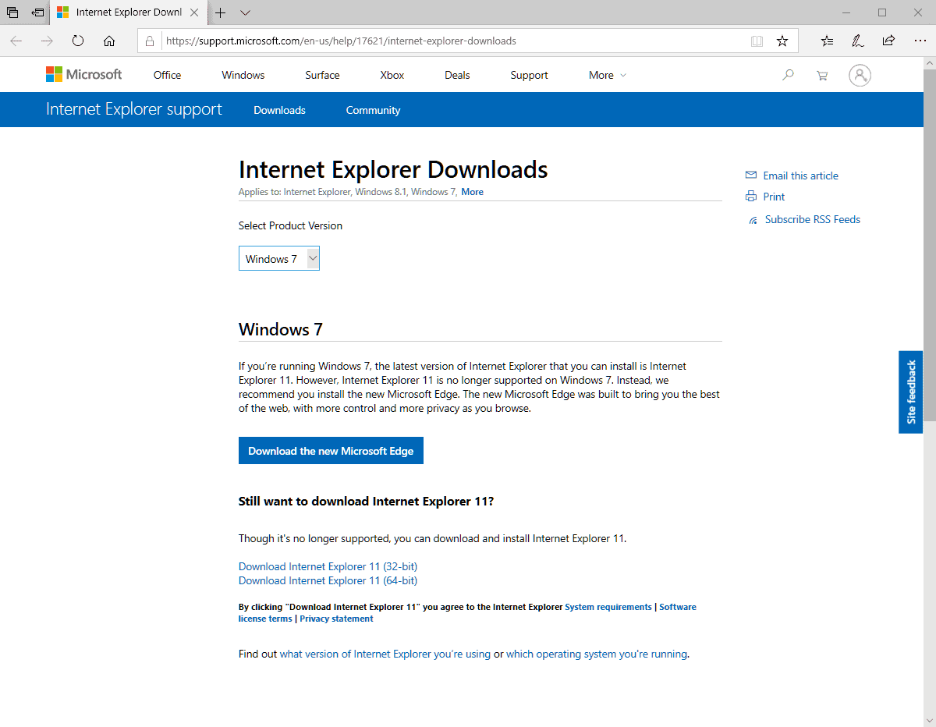Click the account sign-in avatar icon
The height and width of the screenshot is (727, 936).
tap(860, 75)
